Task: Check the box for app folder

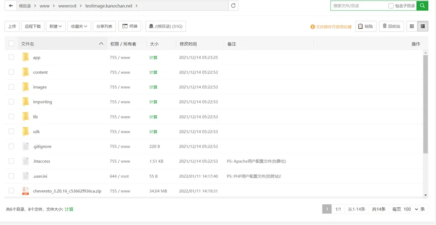Action: (x=11, y=57)
